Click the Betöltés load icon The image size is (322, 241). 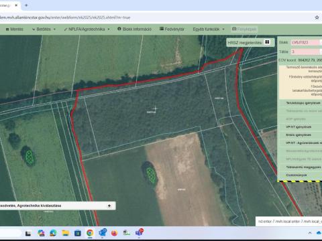(x=34, y=29)
